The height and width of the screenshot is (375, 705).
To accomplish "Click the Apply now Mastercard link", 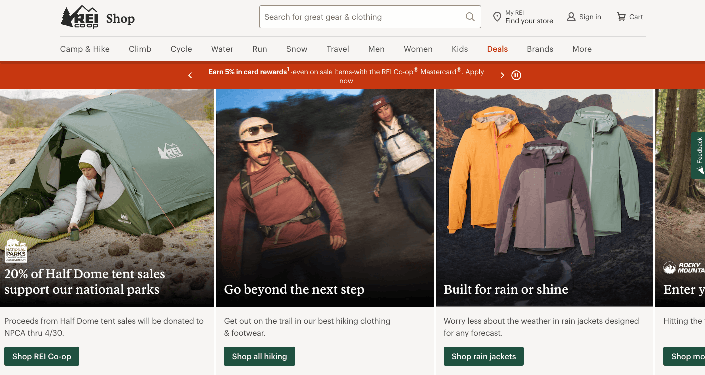I will [x=474, y=72].
